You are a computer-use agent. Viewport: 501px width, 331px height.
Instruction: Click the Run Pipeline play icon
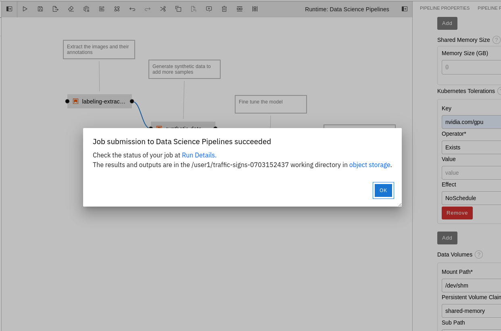25,9
